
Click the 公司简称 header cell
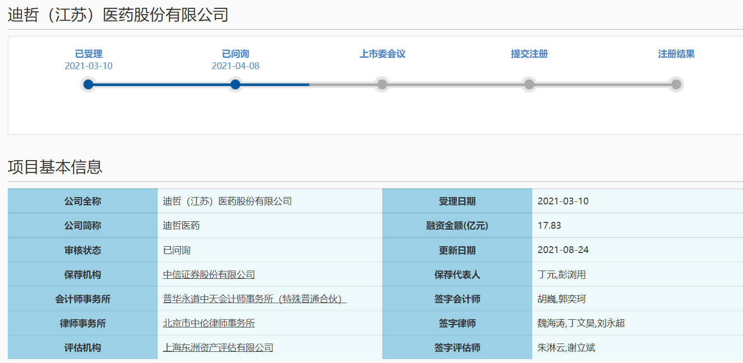pos(83,225)
